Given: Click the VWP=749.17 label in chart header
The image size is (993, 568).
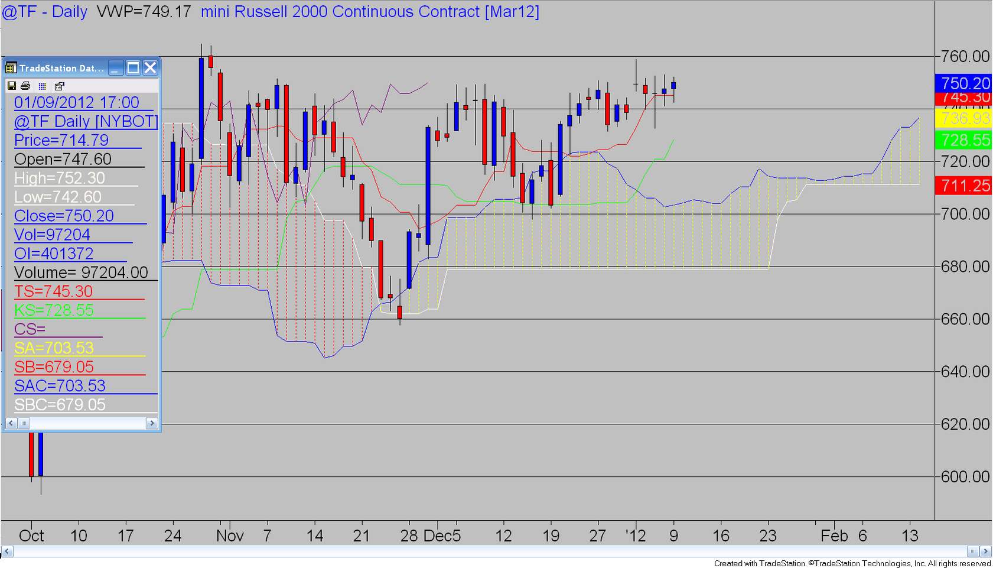Looking at the screenshot, I should pyautogui.click(x=144, y=12).
